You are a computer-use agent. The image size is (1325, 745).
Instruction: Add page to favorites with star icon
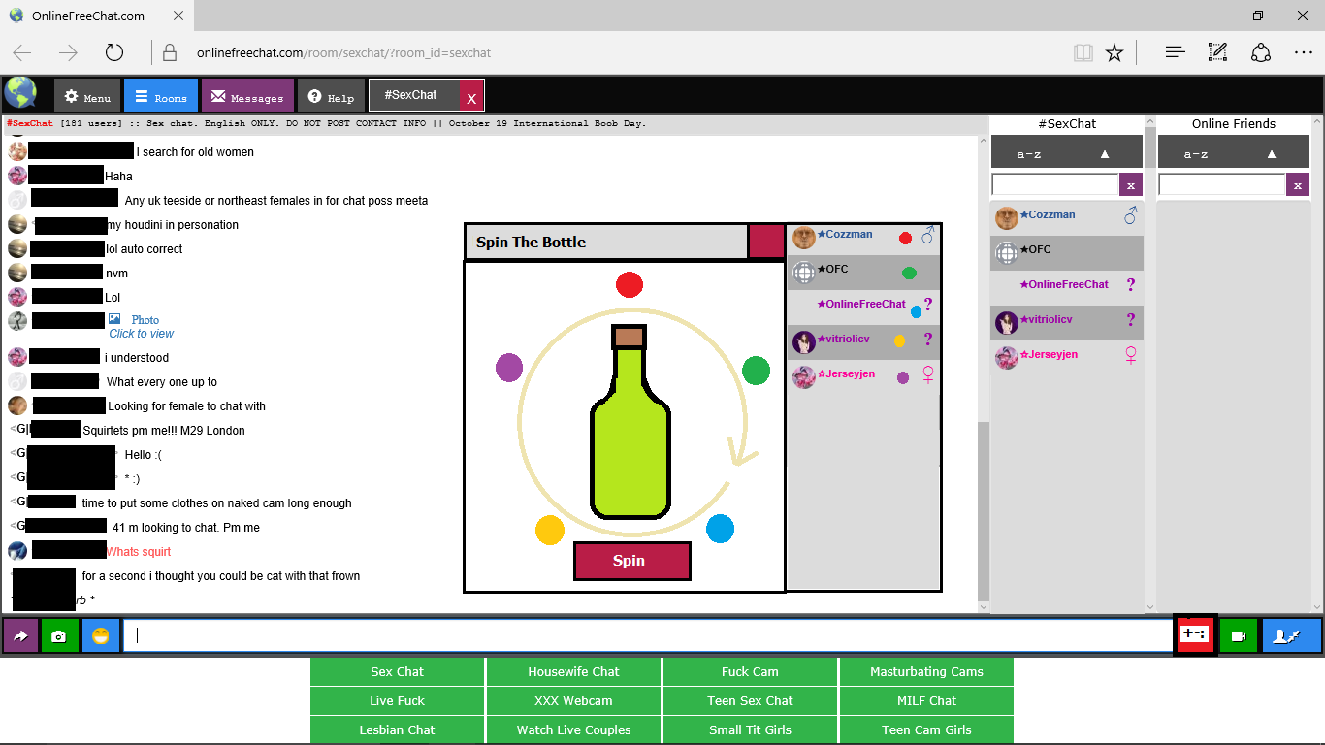tap(1115, 52)
